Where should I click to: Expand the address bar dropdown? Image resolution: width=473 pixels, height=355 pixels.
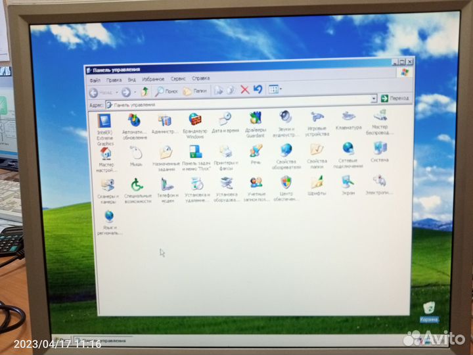click(374, 99)
